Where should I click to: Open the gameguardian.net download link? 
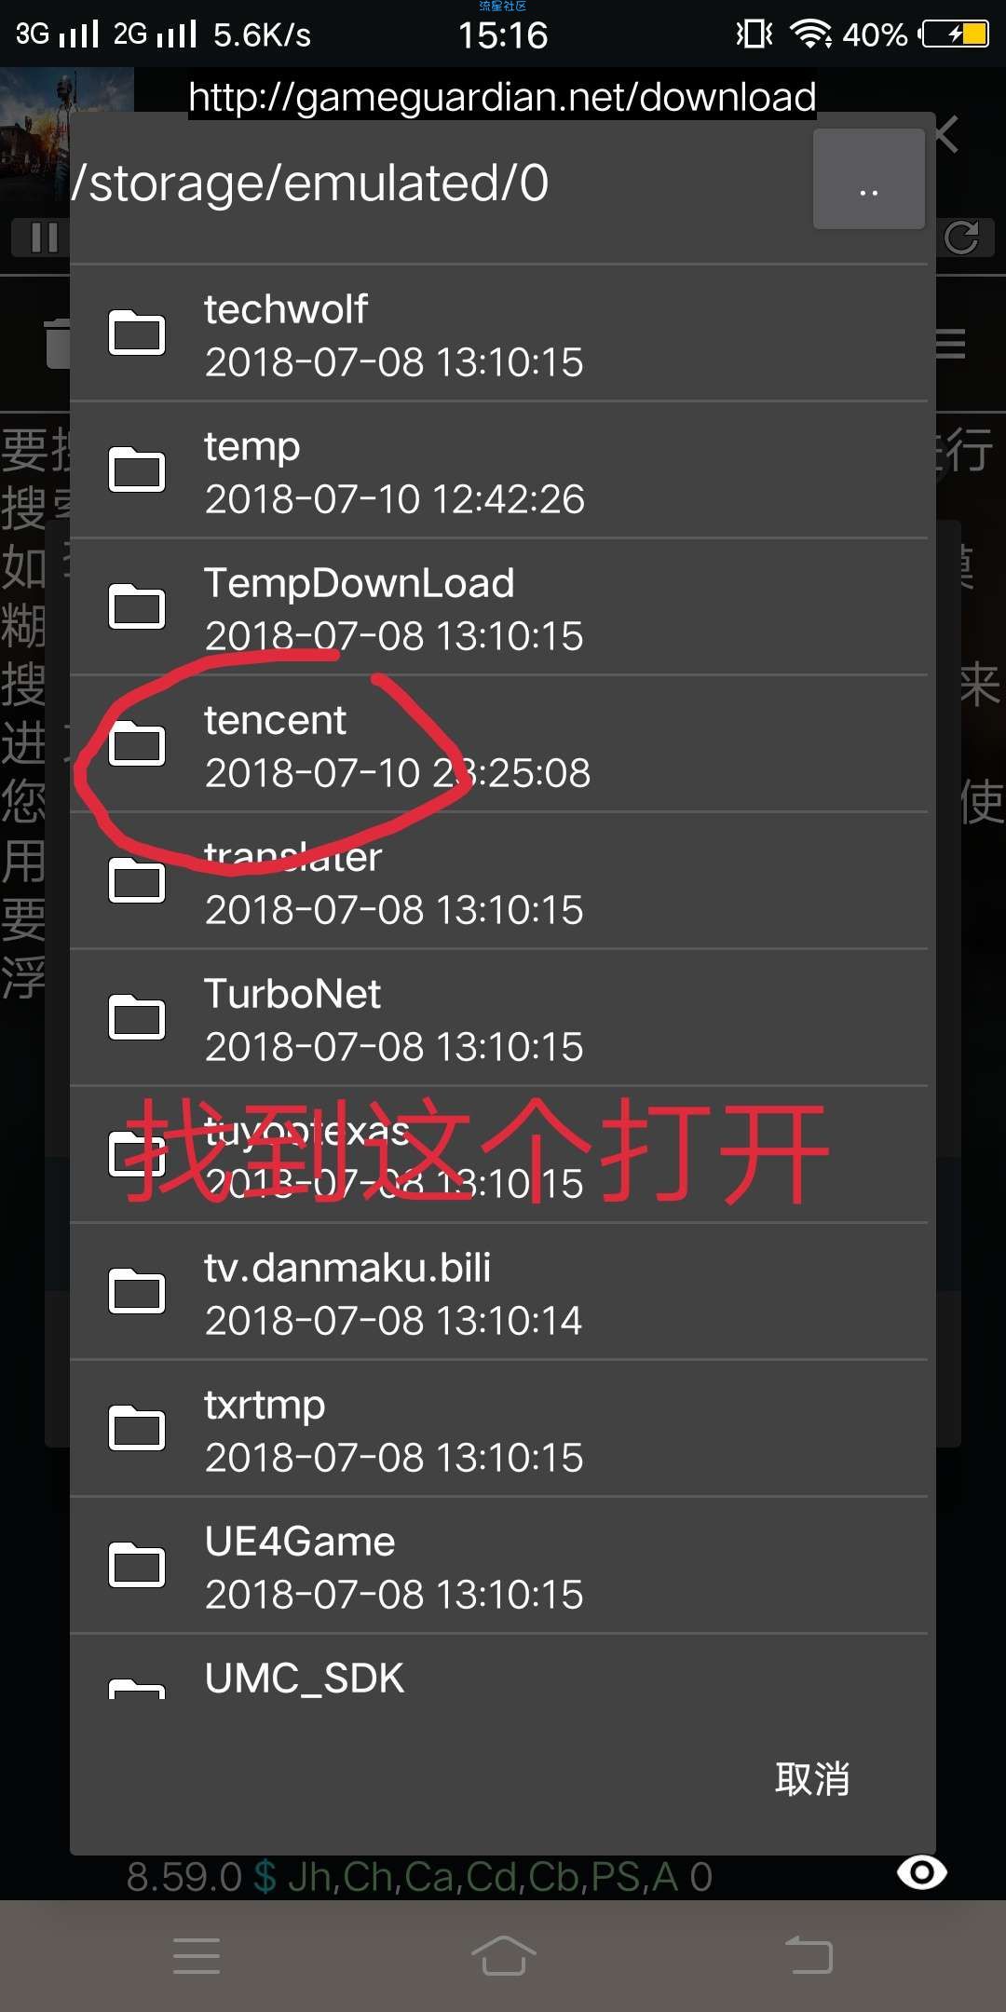tap(502, 97)
